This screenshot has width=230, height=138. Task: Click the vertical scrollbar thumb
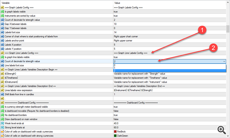(228, 29)
